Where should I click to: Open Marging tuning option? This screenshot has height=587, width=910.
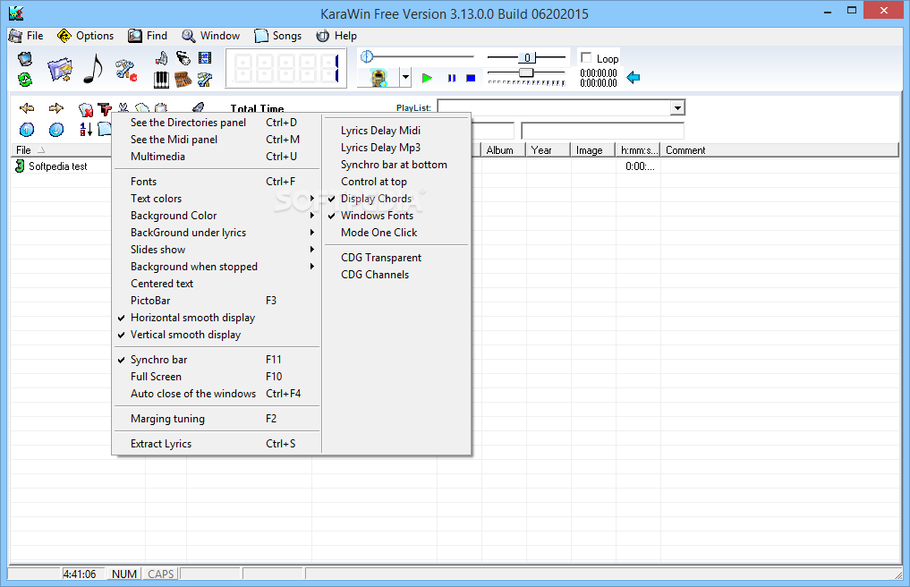[x=217, y=419]
